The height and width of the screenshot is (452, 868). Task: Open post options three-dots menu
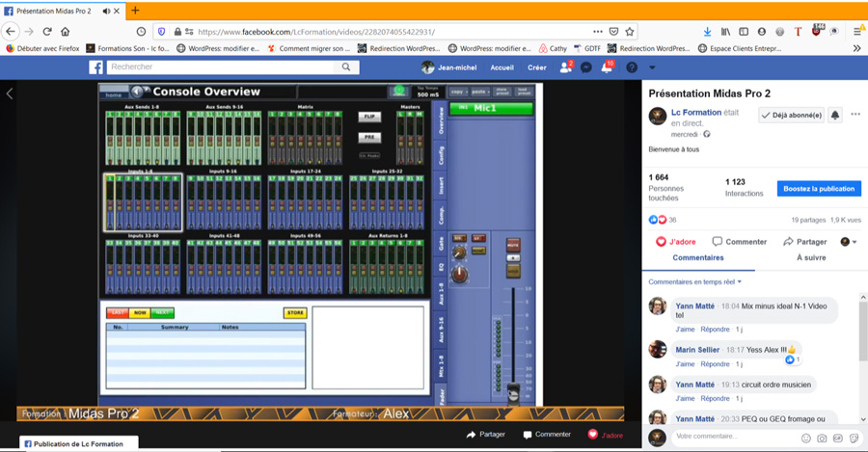(855, 115)
